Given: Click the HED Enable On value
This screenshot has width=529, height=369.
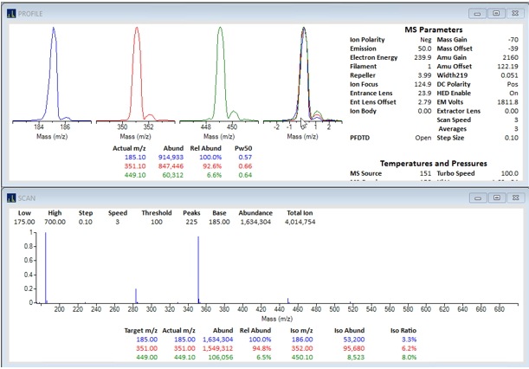Looking at the screenshot, I should [x=513, y=94].
